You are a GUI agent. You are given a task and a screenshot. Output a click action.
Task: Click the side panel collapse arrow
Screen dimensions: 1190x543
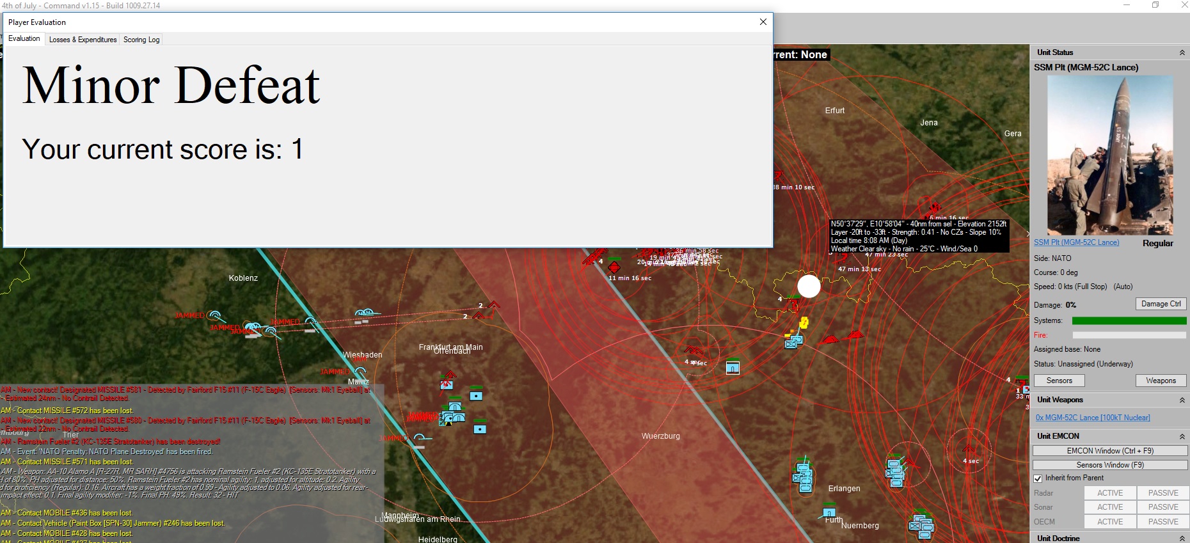[1027, 233]
